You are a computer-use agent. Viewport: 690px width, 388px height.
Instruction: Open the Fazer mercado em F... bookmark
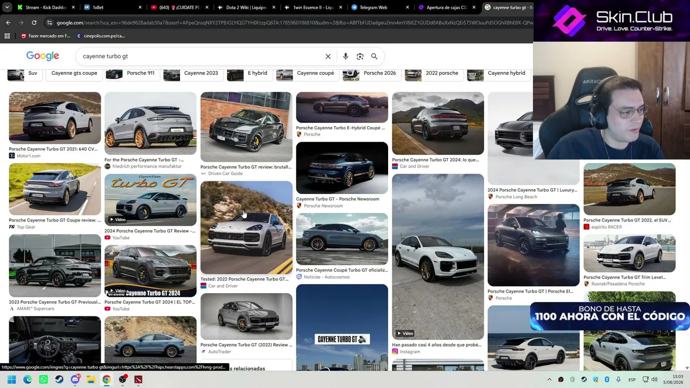[45, 36]
